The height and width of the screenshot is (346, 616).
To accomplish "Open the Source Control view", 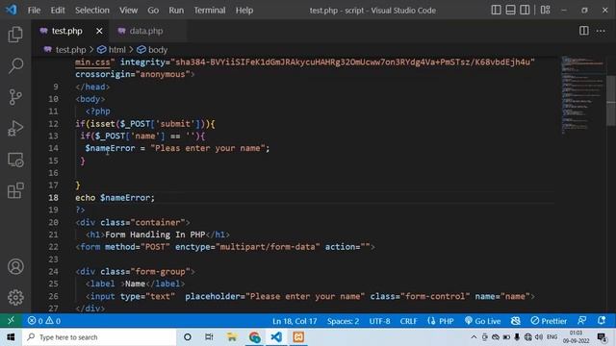I will click(x=15, y=97).
